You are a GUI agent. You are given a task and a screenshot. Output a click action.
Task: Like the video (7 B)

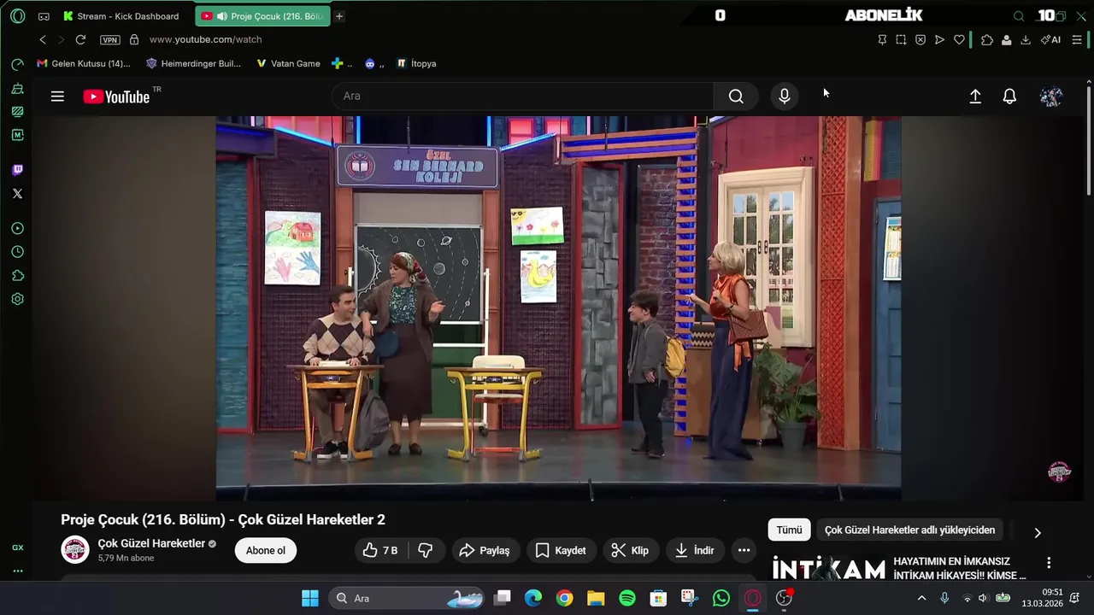(x=380, y=550)
